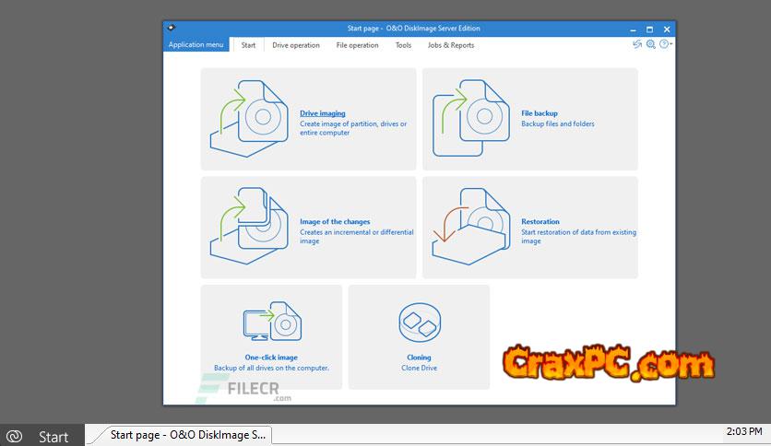Click the 'Clone Drive' description text
The height and width of the screenshot is (446, 771).
[419, 368]
